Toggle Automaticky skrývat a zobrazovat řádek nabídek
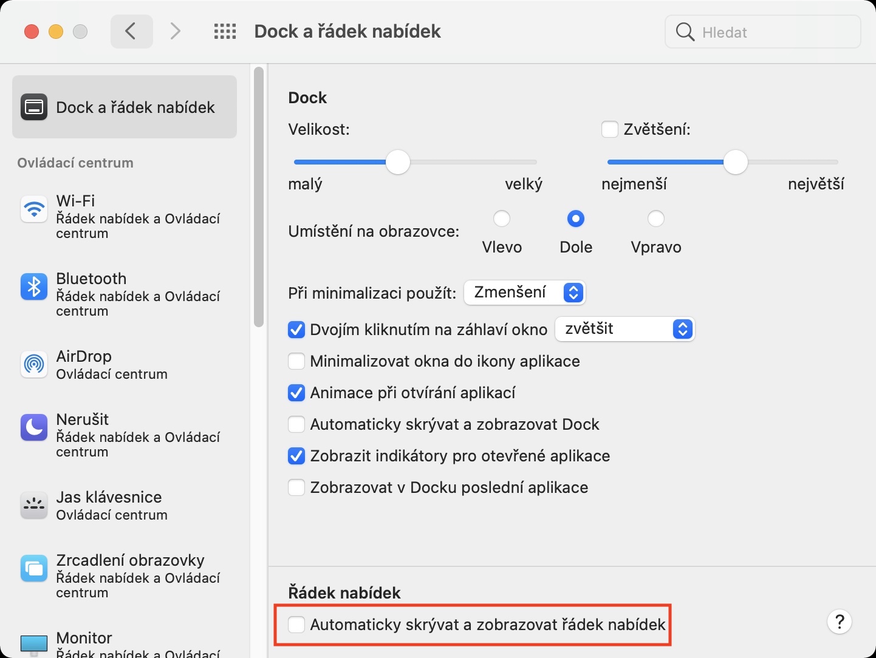 [296, 624]
